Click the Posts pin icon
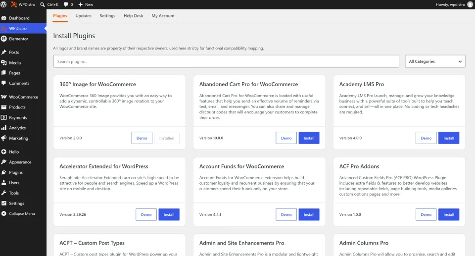Viewport: 475px width, 256px height. coord(4,52)
